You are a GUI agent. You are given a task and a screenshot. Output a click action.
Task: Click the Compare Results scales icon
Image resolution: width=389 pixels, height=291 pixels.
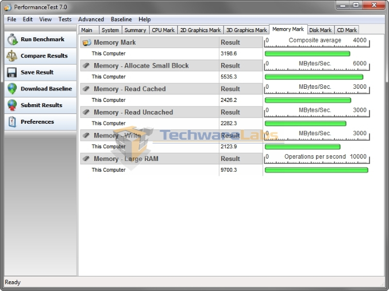pyautogui.click(x=12, y=56)
